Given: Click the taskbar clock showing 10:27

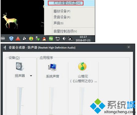Looking at the screenshot, I should click(83, 38).
